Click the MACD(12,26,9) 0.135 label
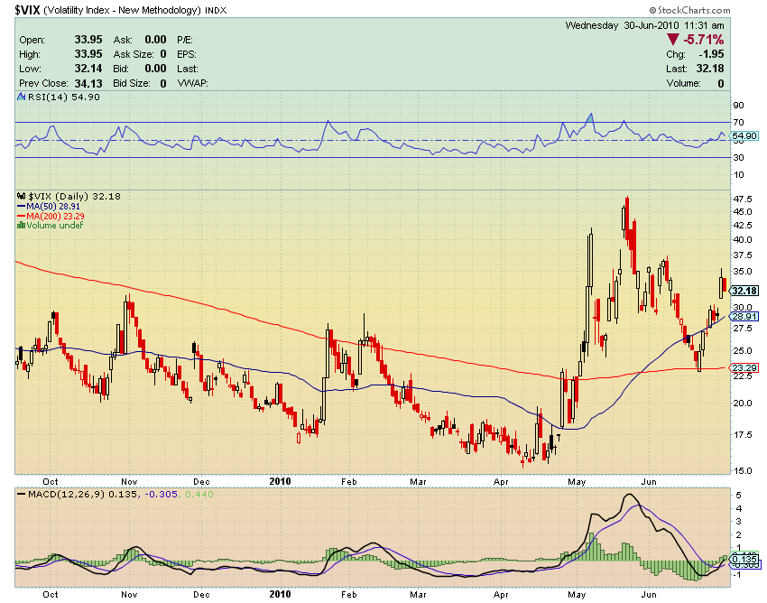Image resolution: width=767 pixels, height=603 pixels. click(83, 495)
